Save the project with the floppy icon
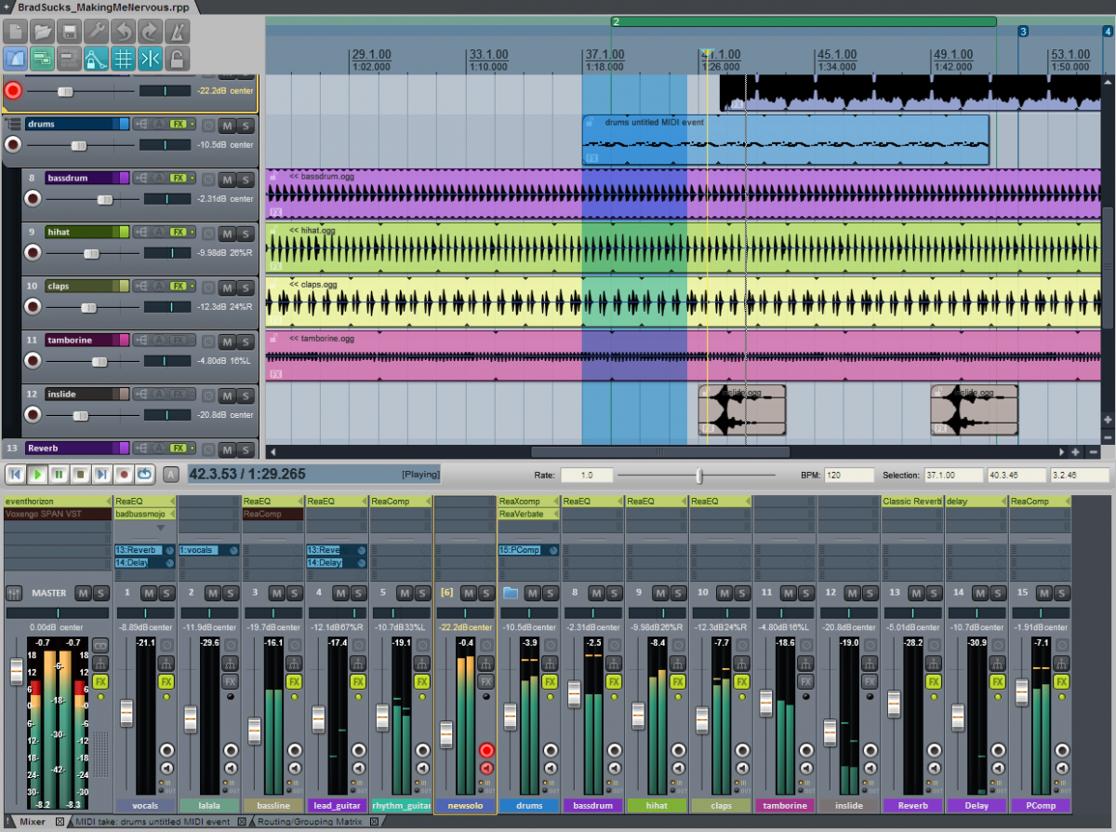1116x832 pixels. pos(70,32)
